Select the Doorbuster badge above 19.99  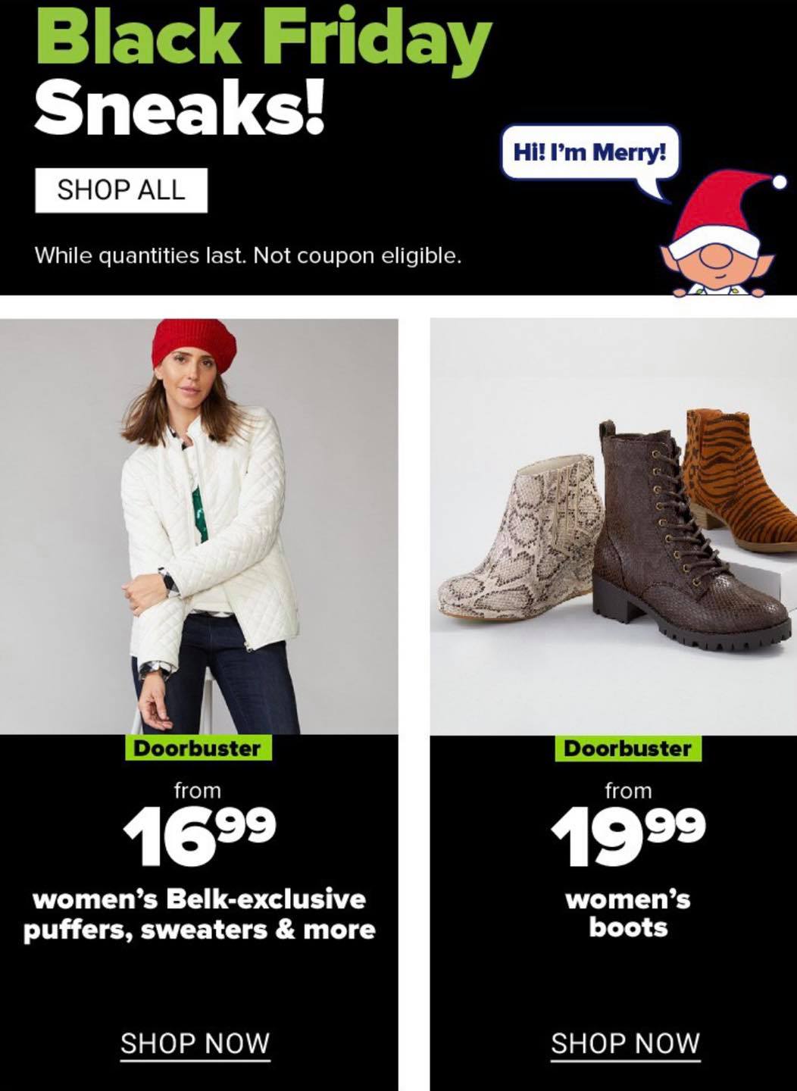coord(628,748)
